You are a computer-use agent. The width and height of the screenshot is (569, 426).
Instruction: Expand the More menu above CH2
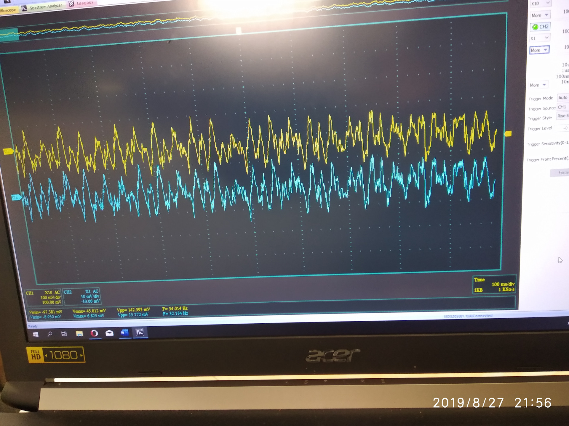click(x=540, y=15)
